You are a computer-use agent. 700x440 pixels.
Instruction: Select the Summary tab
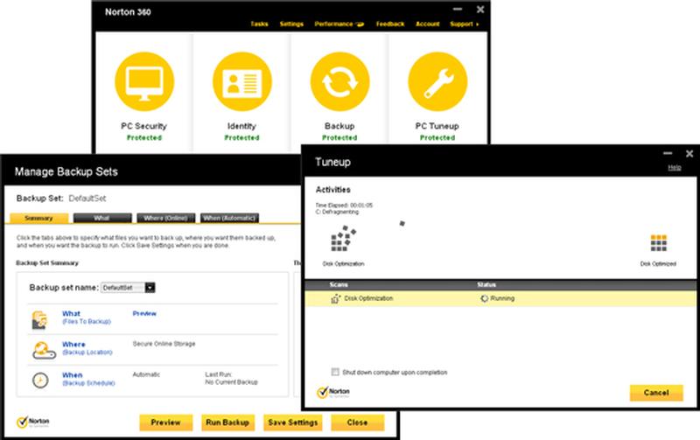pyautogui.click(x=38, y=218)
